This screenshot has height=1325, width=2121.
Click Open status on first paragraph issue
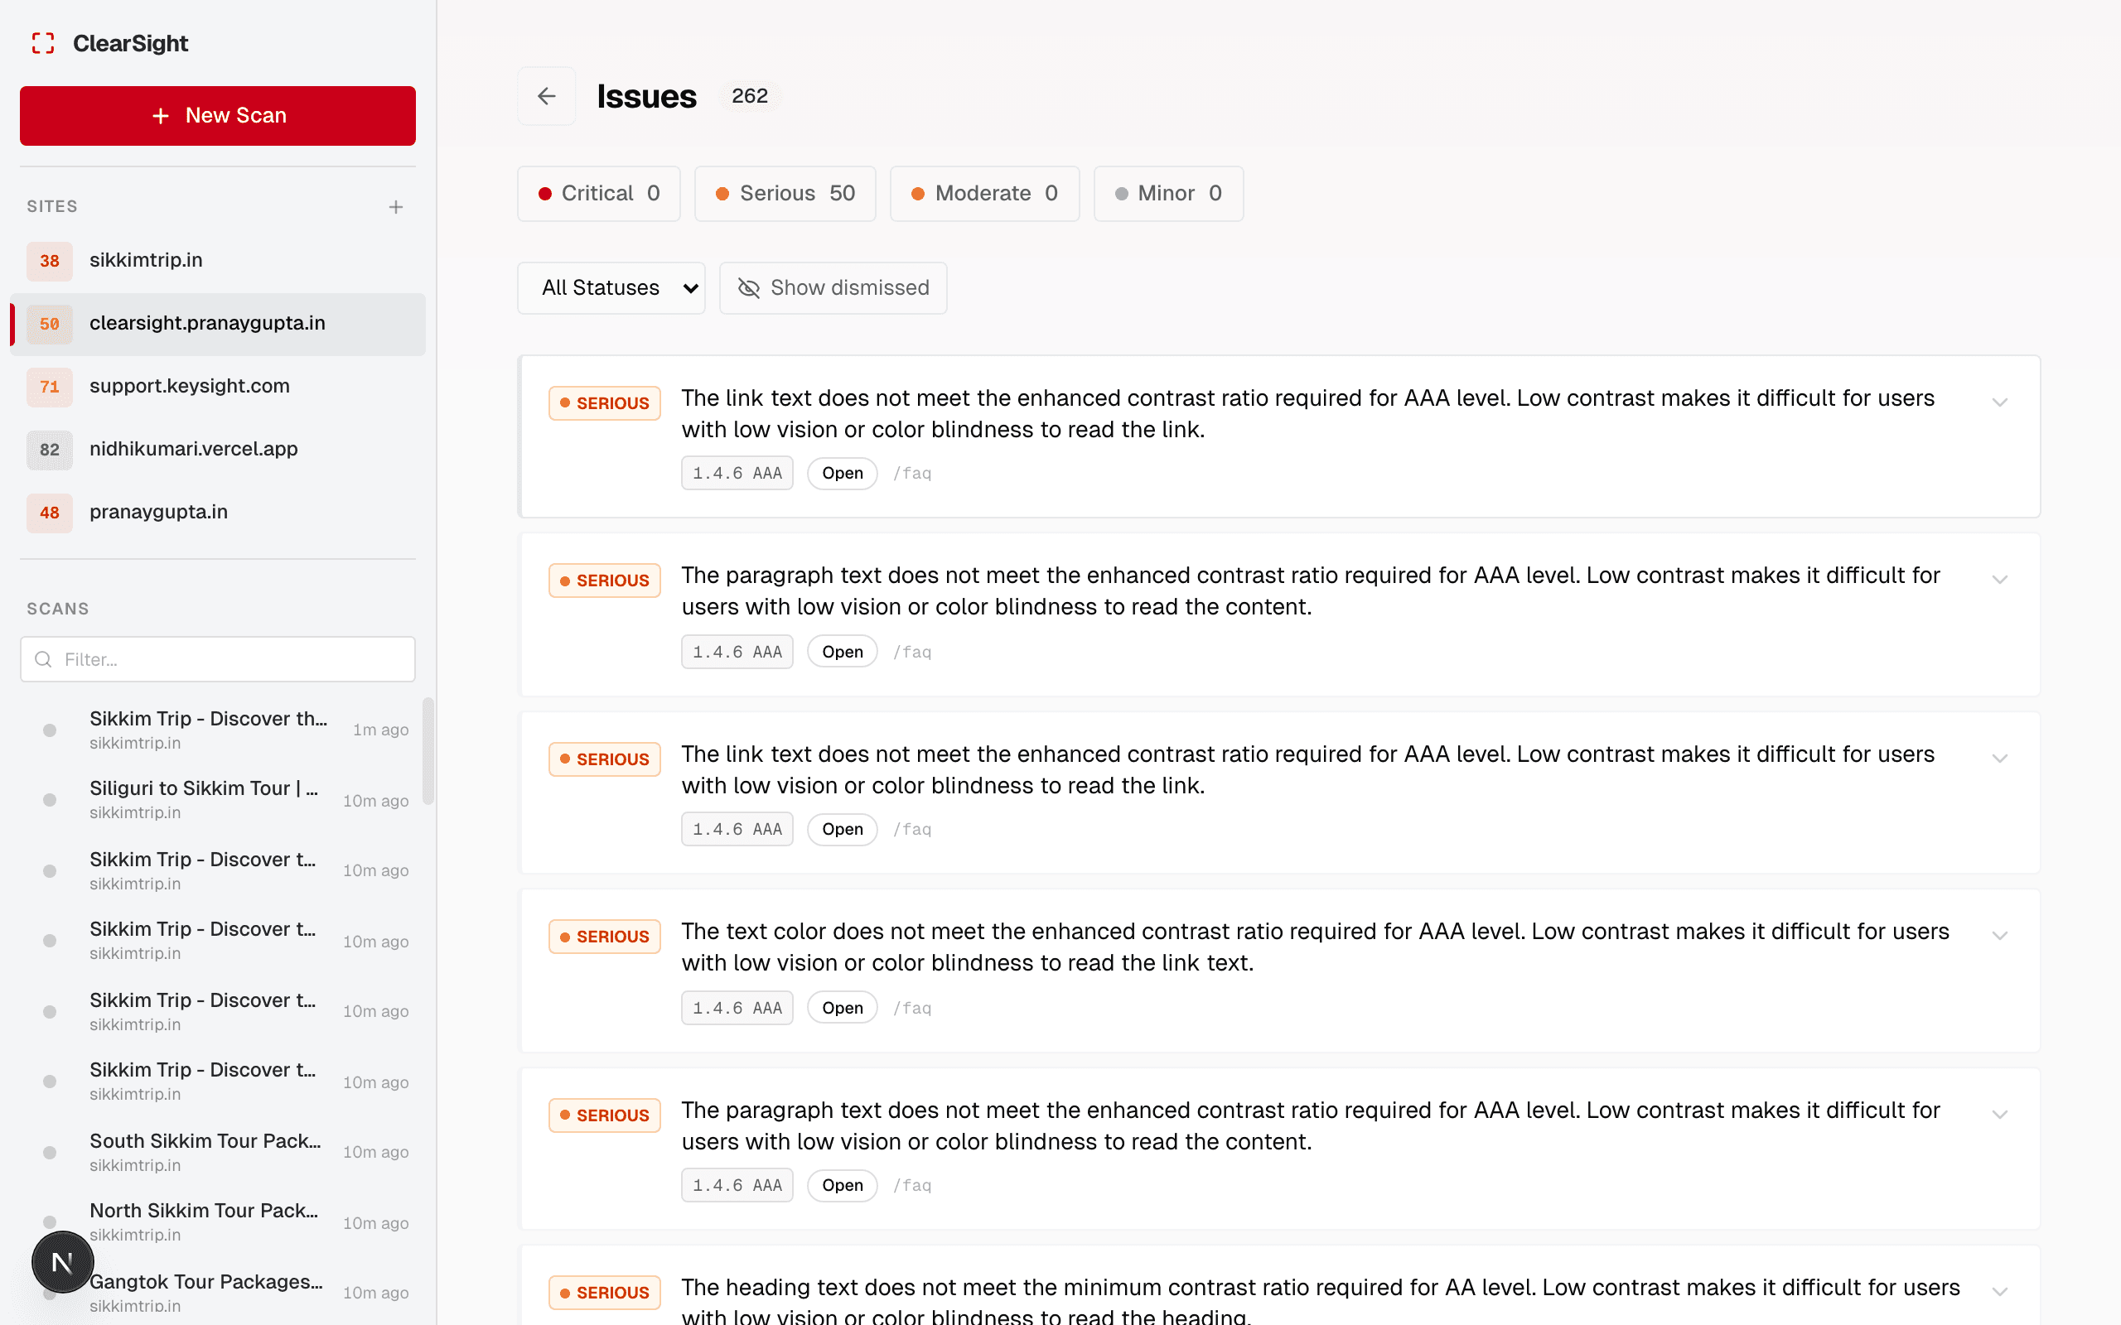coord(843,652)
